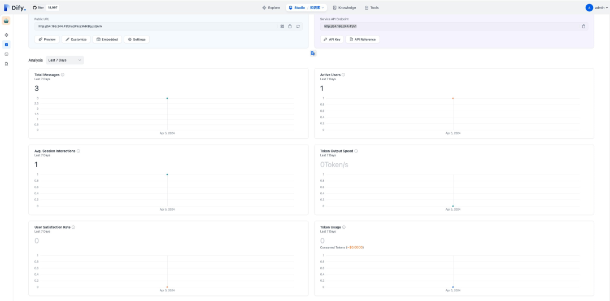This screenshot has height=301, width=610.
Task: Copy the Service API Endpoint
Action: click(x=583, y=27)
